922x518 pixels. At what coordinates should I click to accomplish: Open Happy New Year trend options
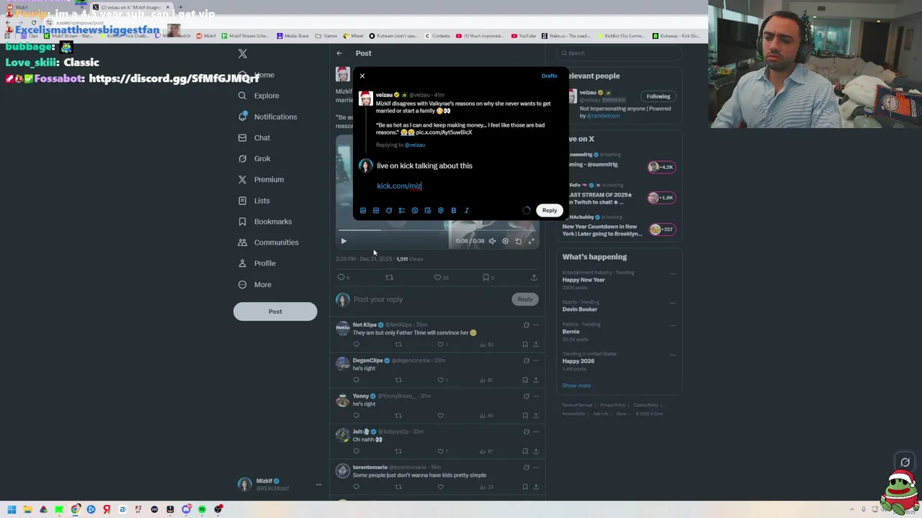(673, 273)
